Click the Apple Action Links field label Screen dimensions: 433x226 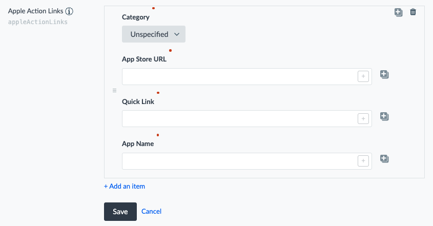36,11
